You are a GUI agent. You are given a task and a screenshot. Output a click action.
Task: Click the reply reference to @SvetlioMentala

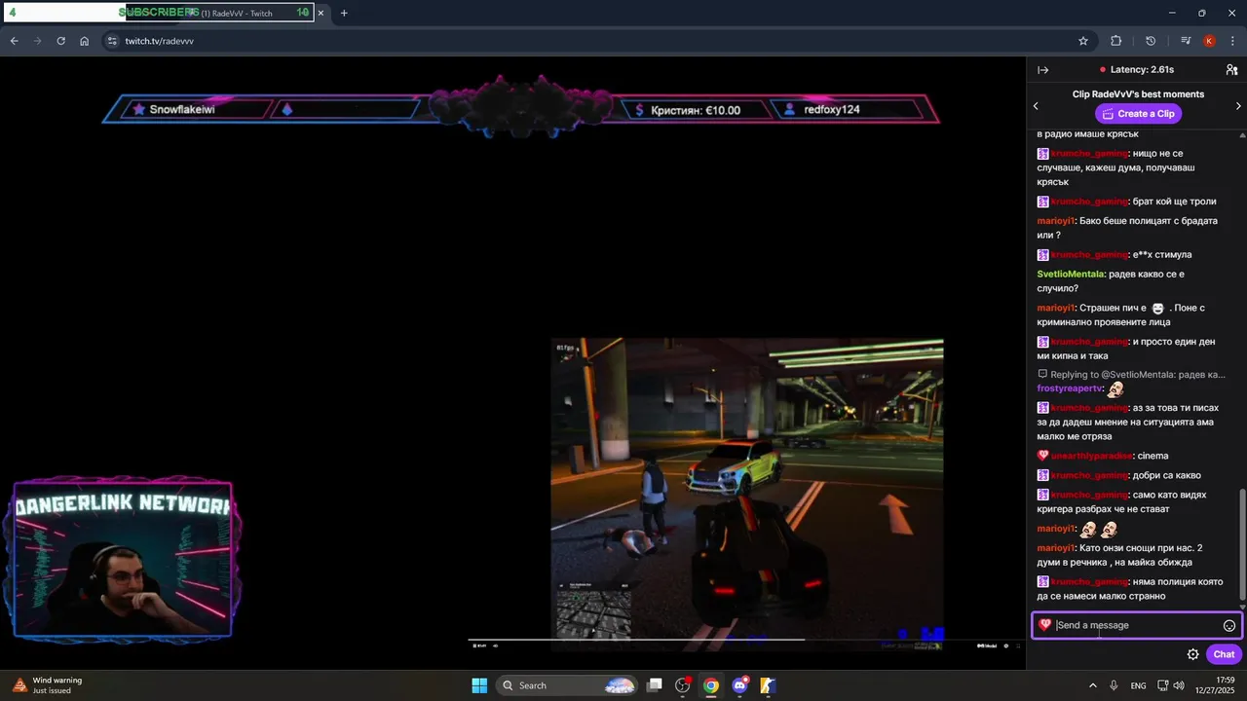(1132, 374)
